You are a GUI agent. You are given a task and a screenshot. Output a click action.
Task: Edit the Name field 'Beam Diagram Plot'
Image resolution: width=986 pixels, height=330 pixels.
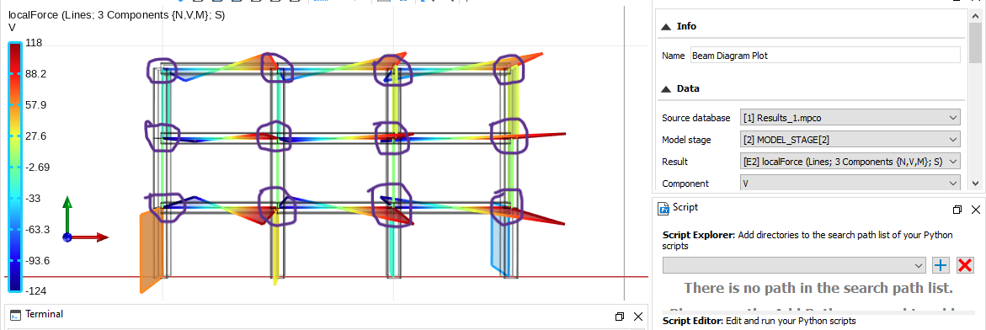click(825, 56)
